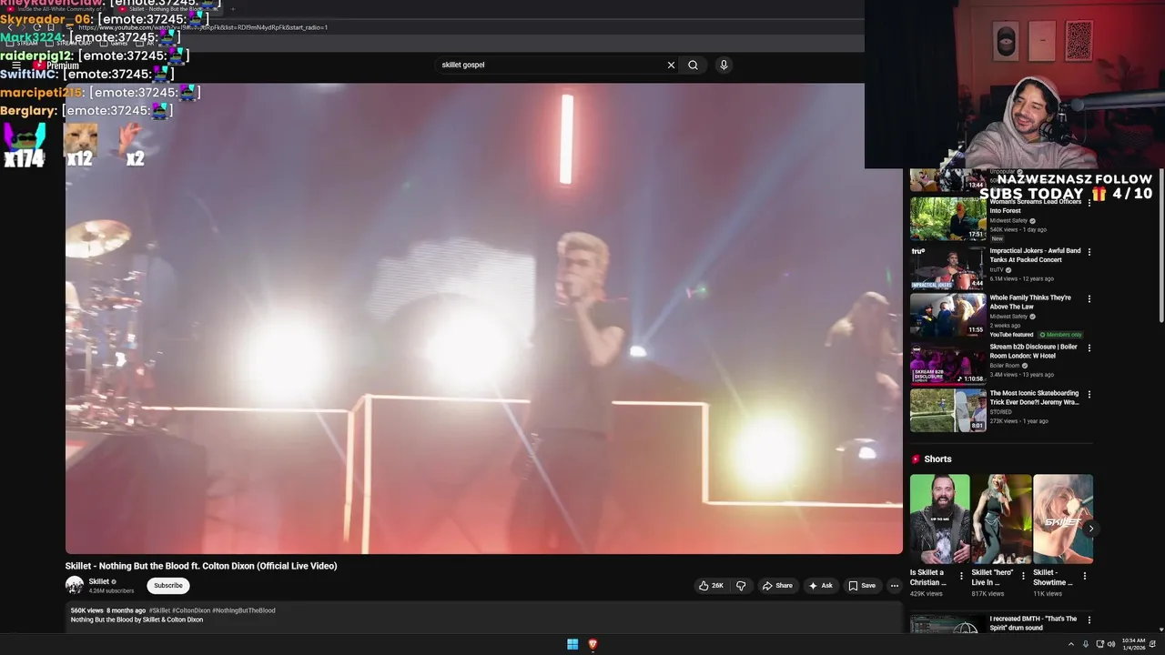The width and height of the screenshot is (1165, 655).
Task: Open options for 'Is Skillet a Christian' short
Action: [x=961, y=576]
